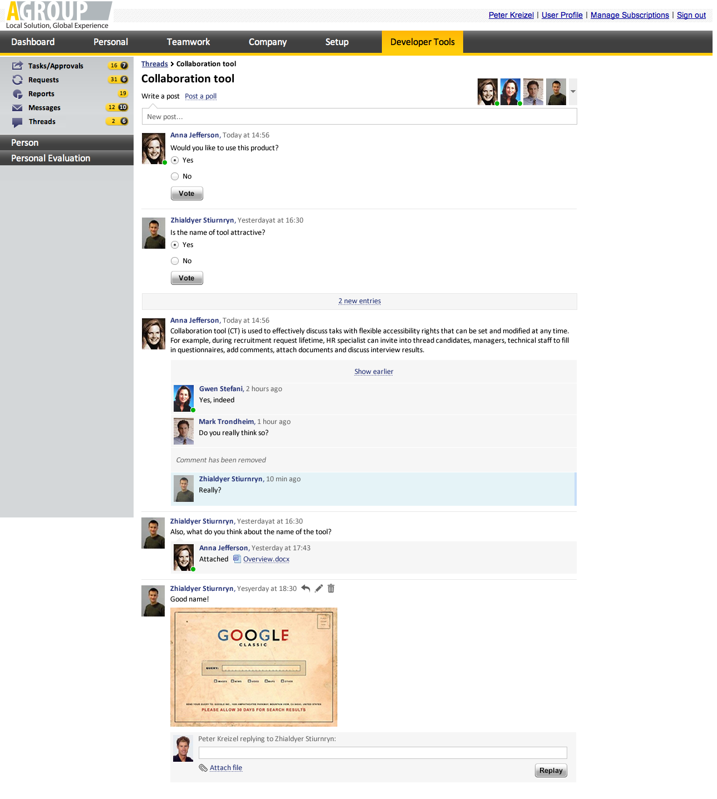Click Sign out
This screenshot has height=799, width=717.
tap(691, 15)
